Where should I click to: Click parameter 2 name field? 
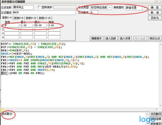point(12,29)
